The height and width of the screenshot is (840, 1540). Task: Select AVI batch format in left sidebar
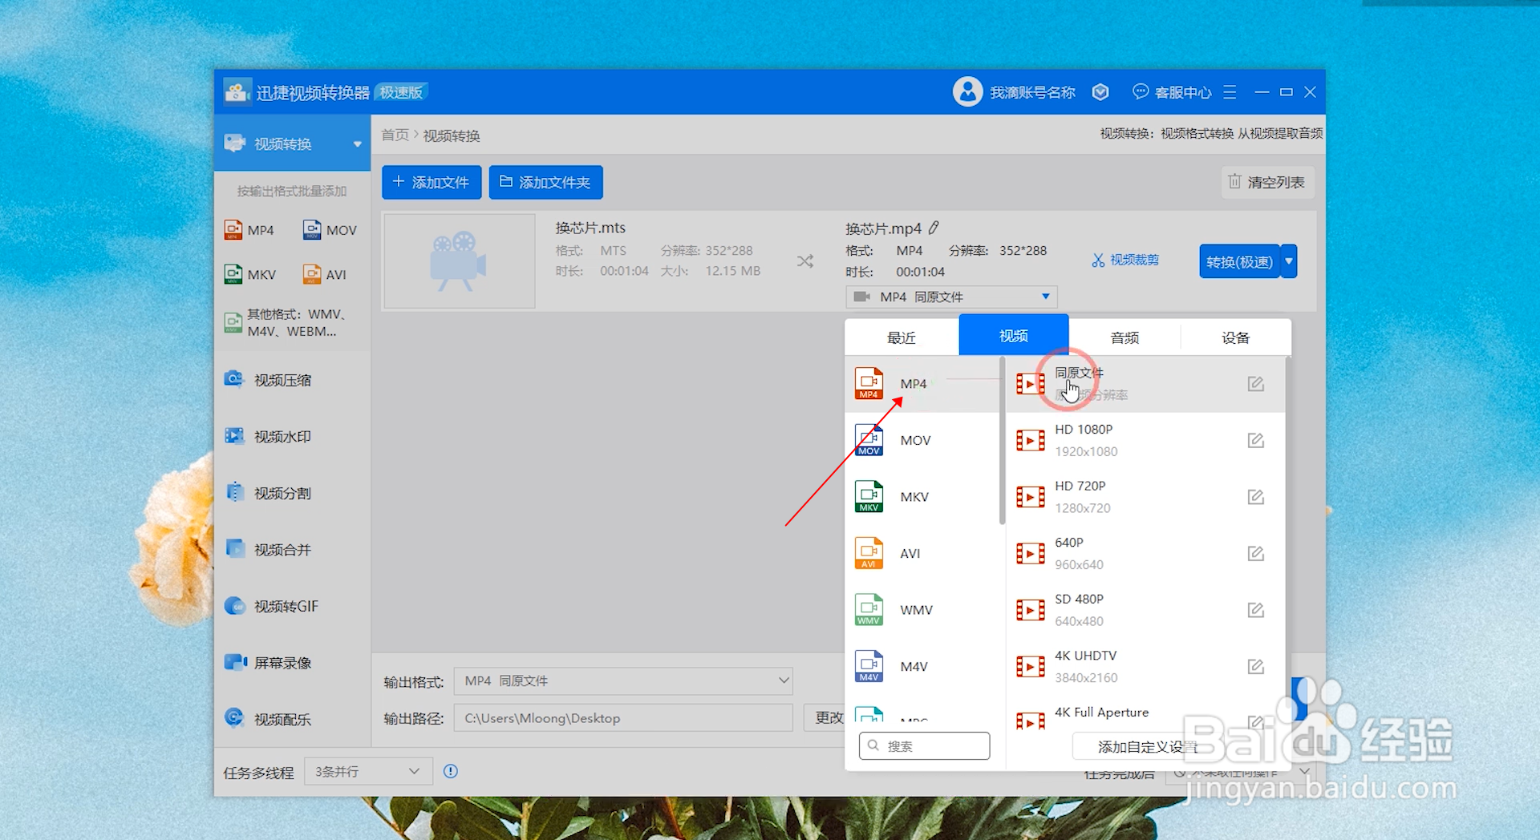click(325, 274)
